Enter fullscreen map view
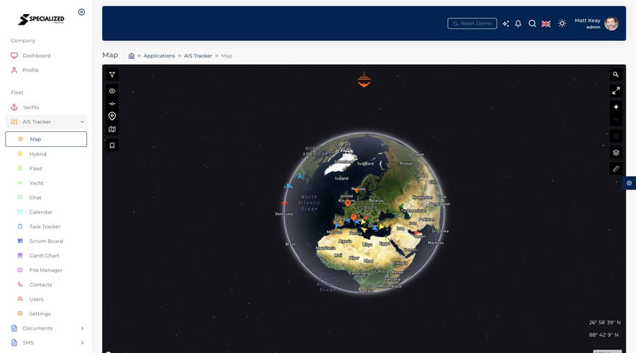 point(616,91)
